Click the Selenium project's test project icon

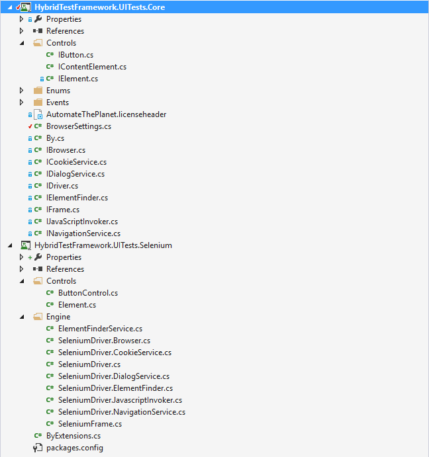[x=25, y=245]
